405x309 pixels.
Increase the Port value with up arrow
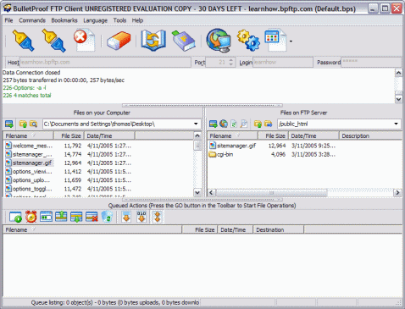point(231,60)
